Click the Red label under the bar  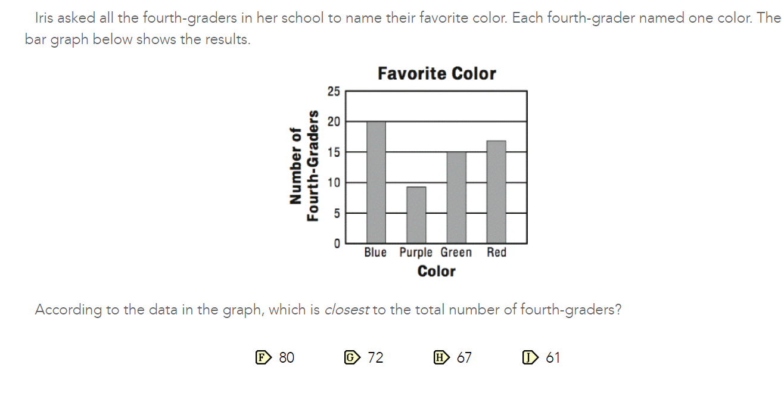[496, 253]
